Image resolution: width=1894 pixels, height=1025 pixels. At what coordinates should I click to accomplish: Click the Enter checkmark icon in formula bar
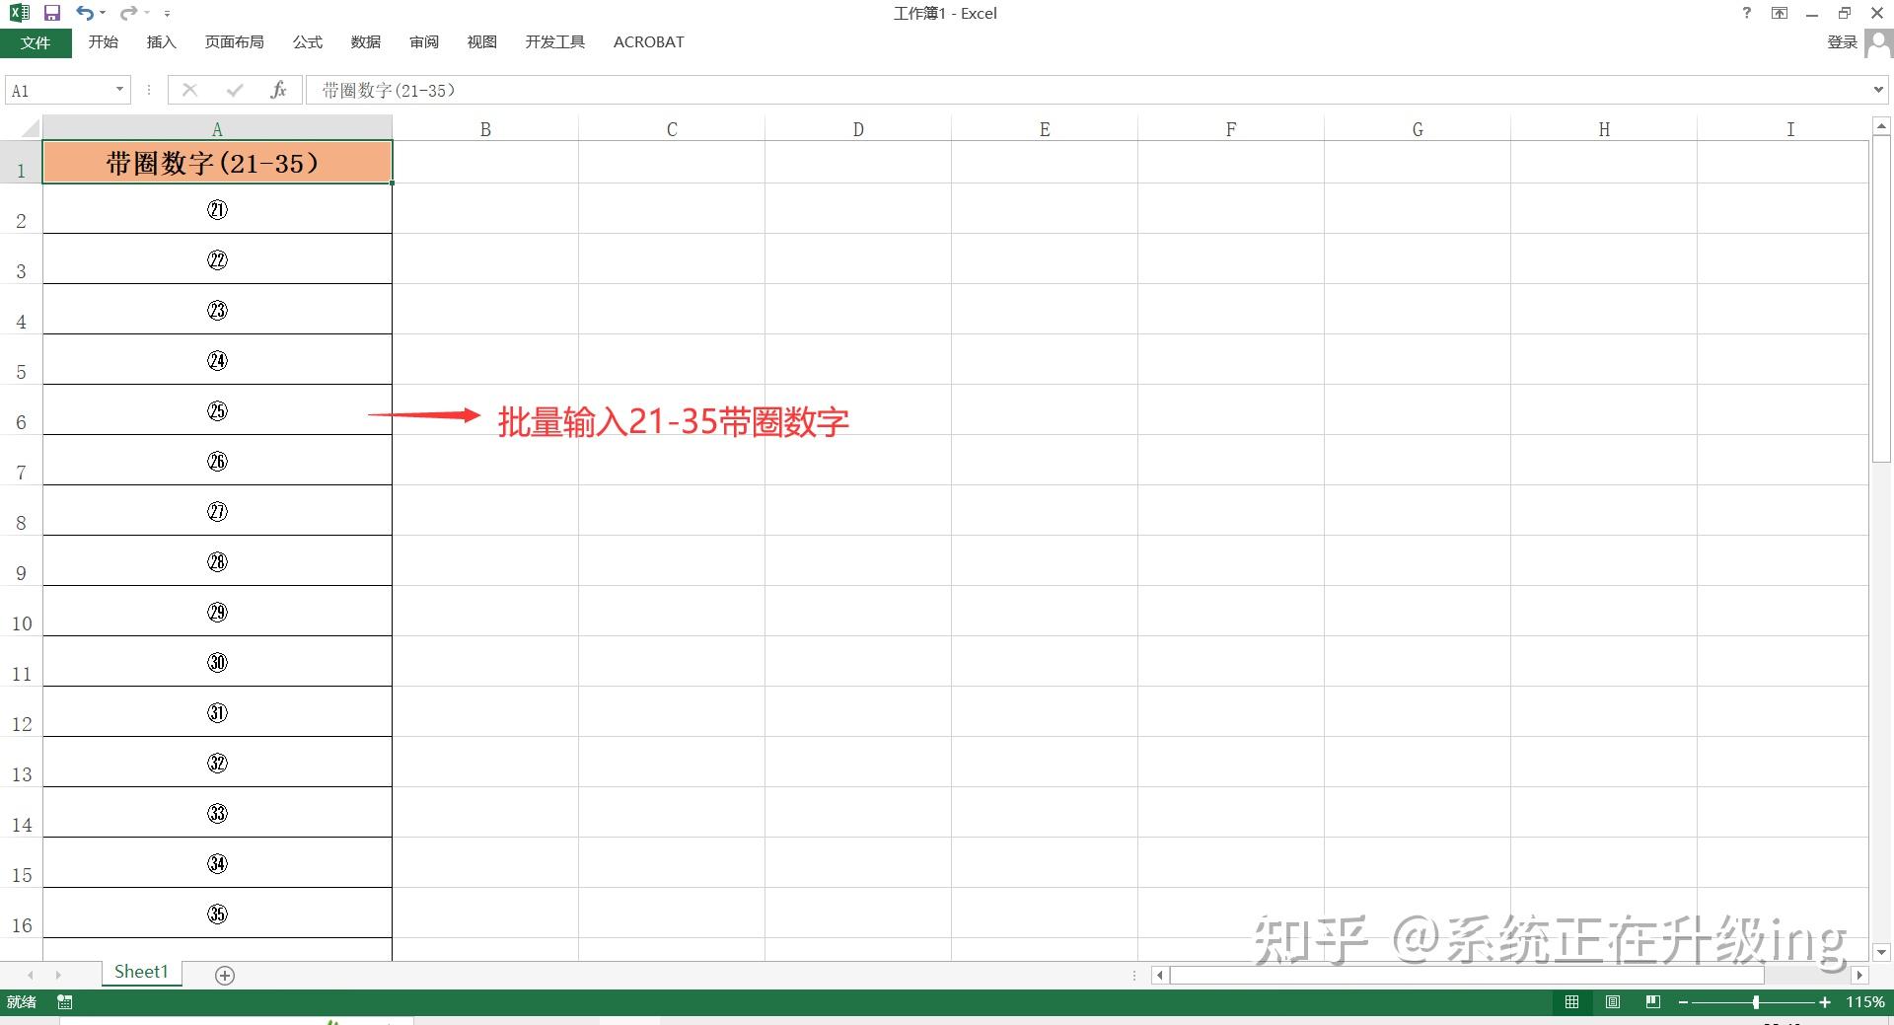tap(234, 90)
